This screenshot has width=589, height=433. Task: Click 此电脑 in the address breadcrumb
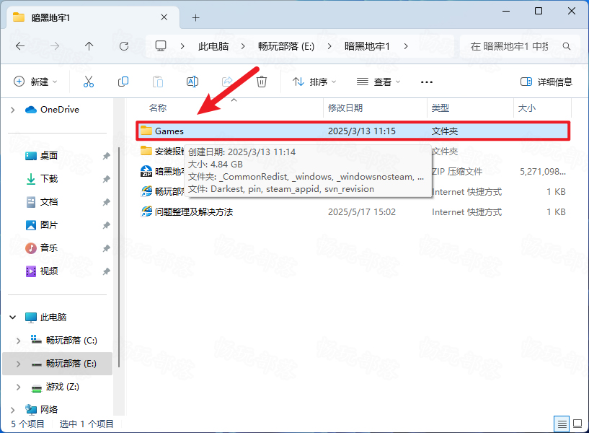pyautogui.click(x=213, y=46)
